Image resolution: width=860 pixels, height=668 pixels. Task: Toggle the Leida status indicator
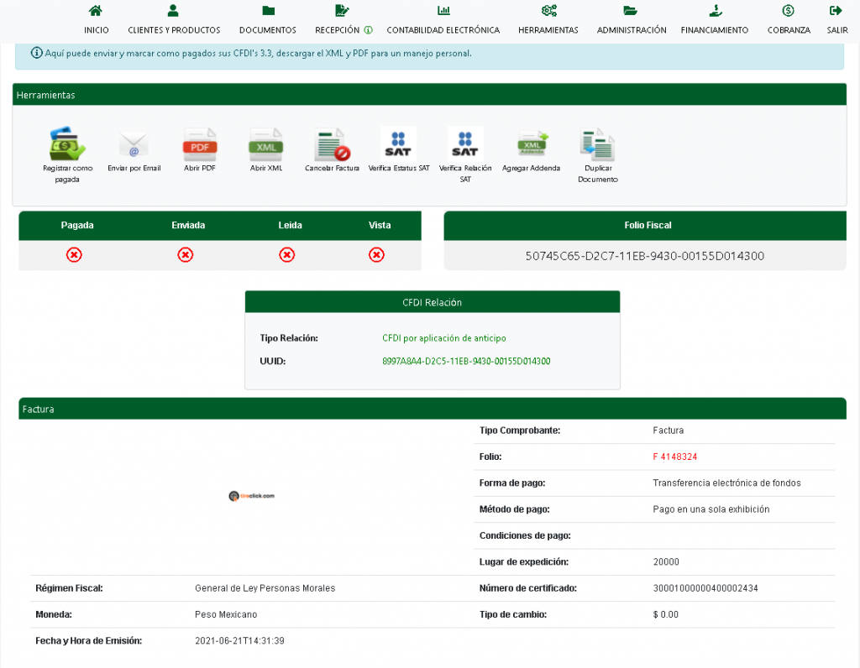tap(287, 255)
